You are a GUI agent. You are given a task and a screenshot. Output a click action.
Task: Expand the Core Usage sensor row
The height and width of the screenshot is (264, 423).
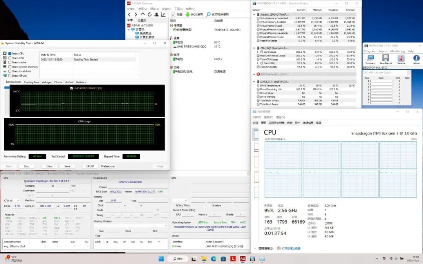point(257,52)
